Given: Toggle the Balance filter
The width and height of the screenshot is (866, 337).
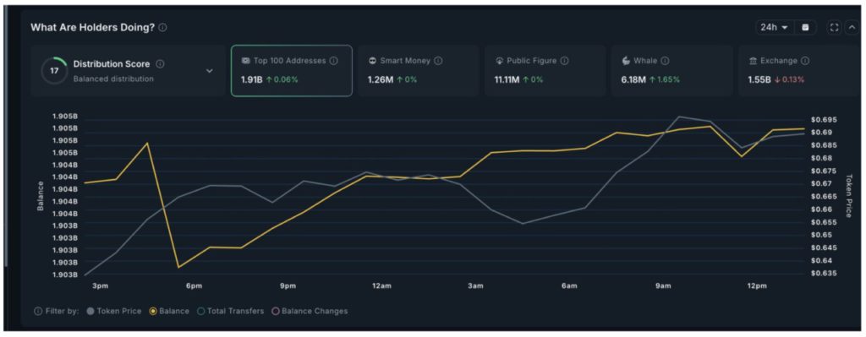Looking at the screenshot, I should coord(169,311).
